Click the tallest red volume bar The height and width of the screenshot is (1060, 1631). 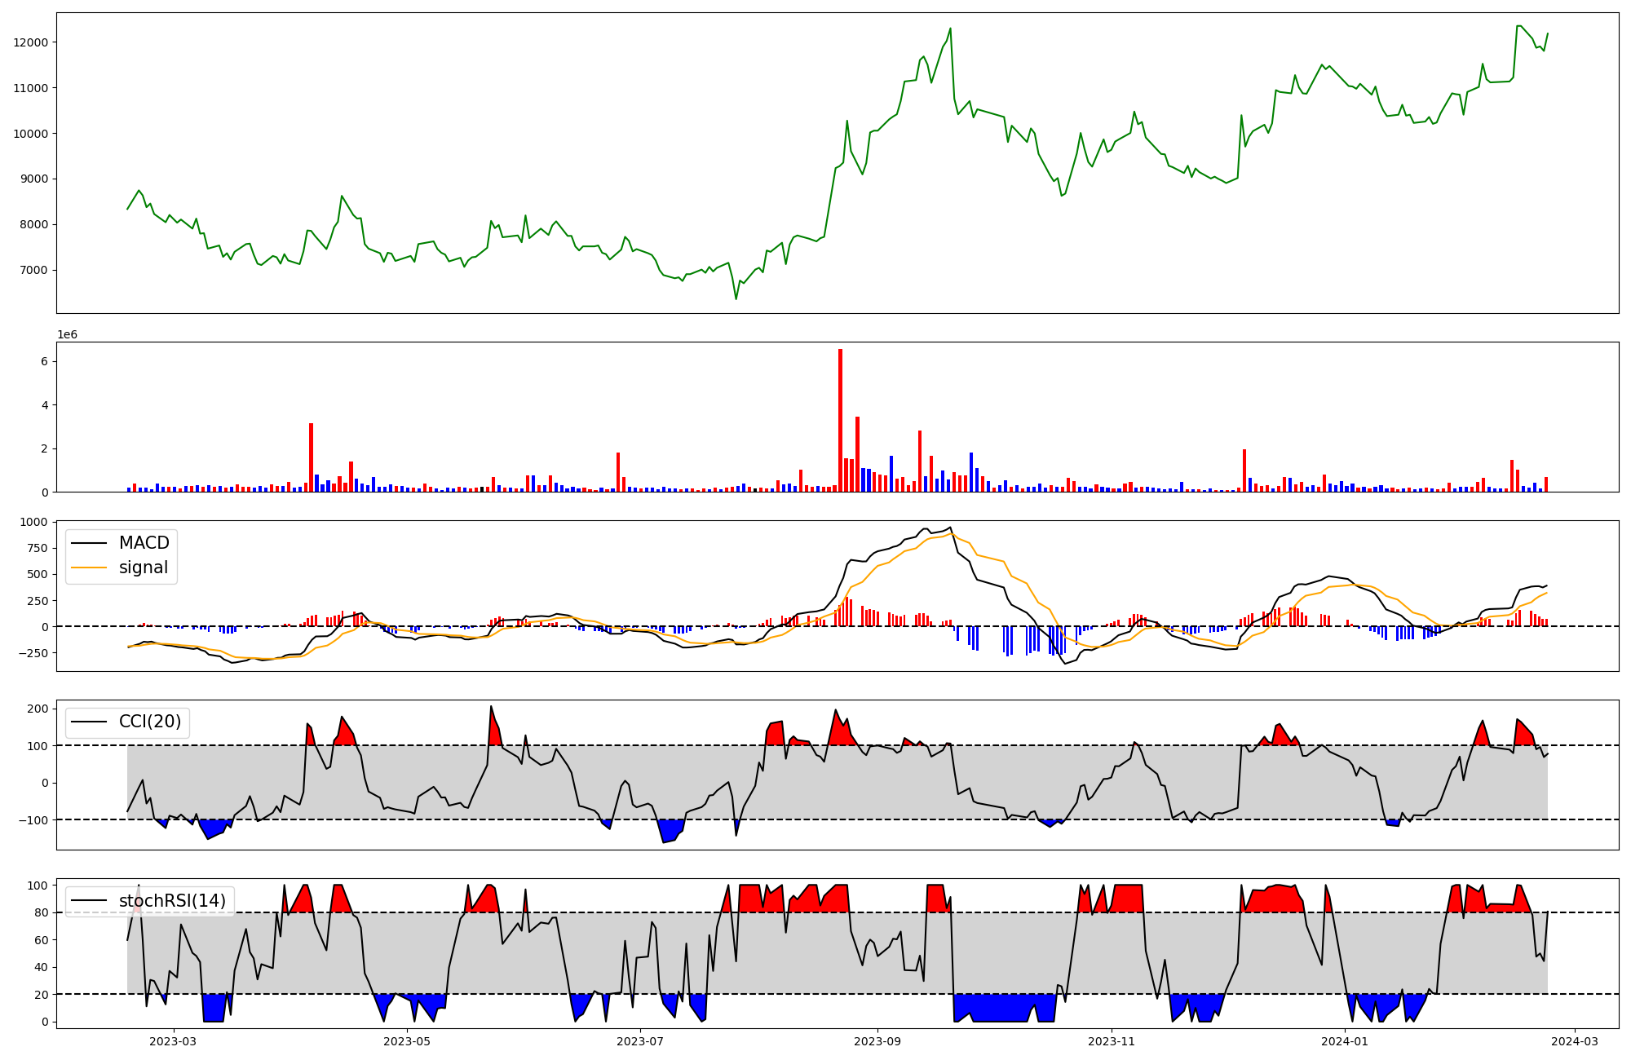point(840,420)
